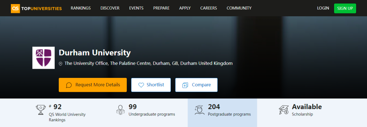
Task: Open the Prepare menu
Action: [x=161, y=8]
